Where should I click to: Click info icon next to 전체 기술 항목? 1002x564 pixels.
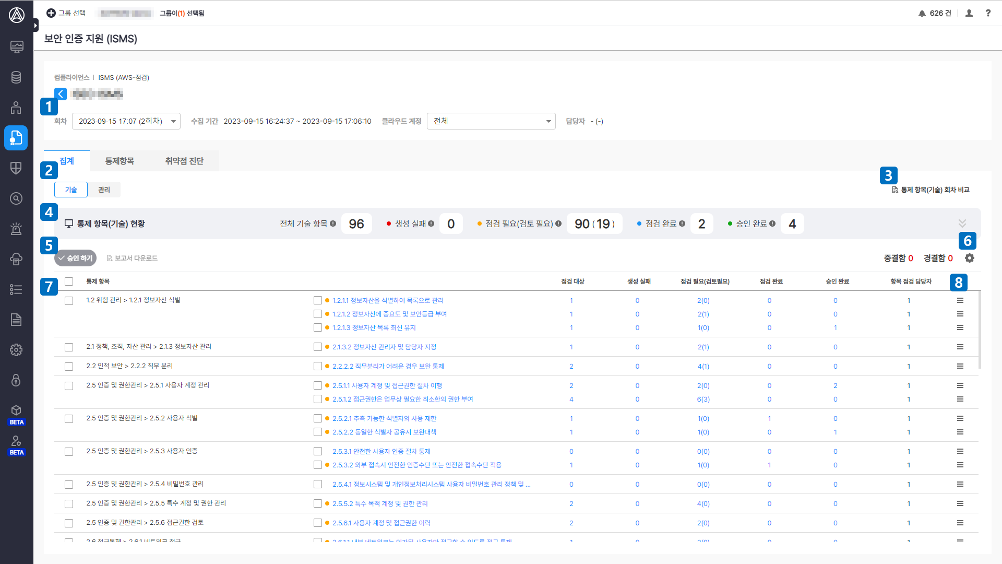click(333, 224)
